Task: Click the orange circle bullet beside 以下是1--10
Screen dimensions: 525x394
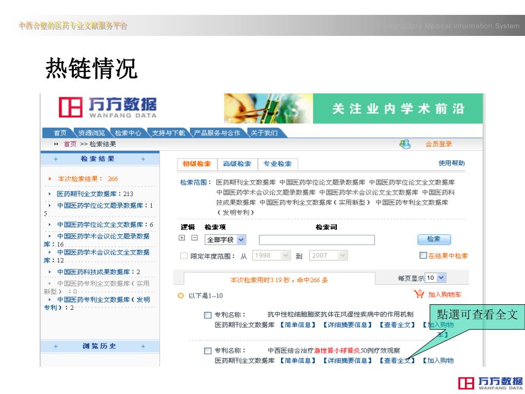Action: click(181, 295)
